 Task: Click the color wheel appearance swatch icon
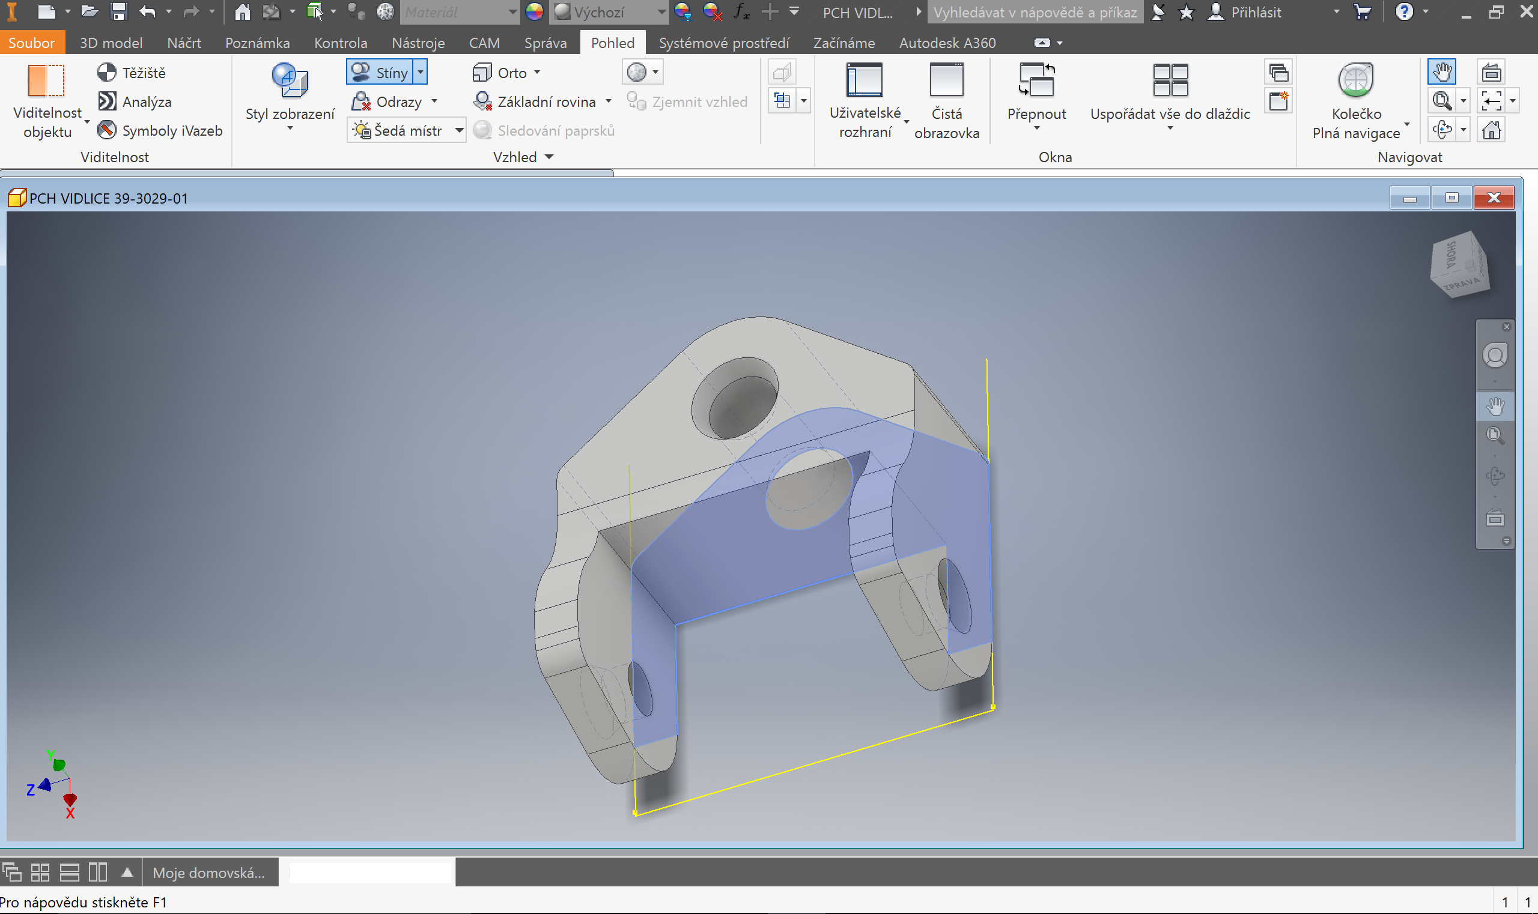click(534, 11)
